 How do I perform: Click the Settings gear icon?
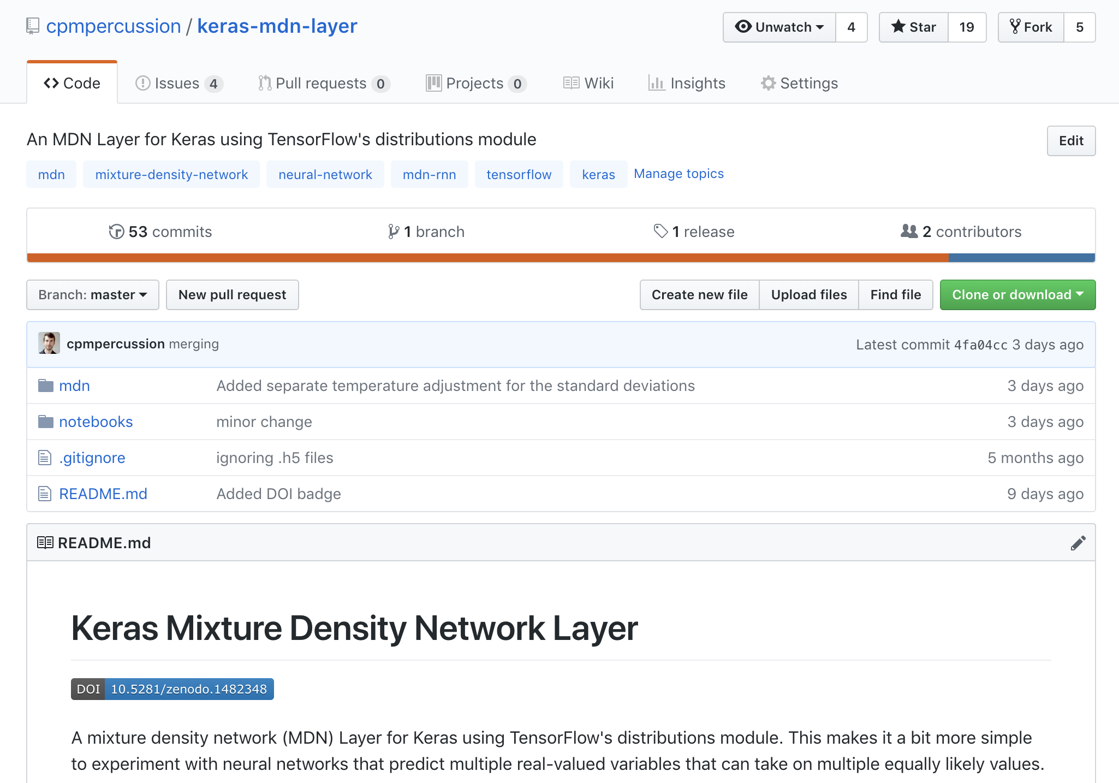pos(769,83)
